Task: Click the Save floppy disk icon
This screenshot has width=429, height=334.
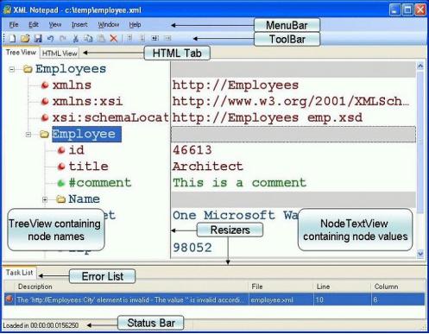Action: click(38, 38)
